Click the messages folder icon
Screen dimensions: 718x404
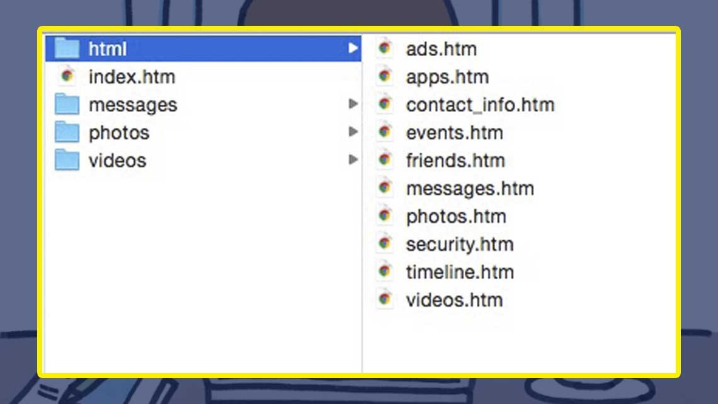[x=67, y=105]
